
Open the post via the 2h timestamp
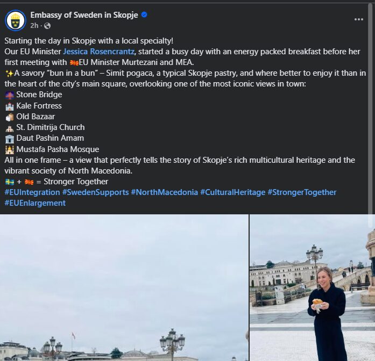point(34,26)
